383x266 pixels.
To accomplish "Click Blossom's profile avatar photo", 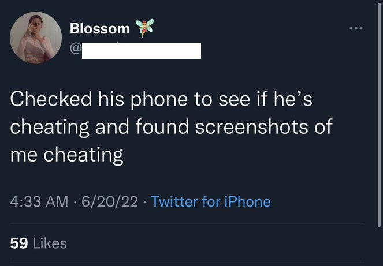I will (x=36, y=38).
